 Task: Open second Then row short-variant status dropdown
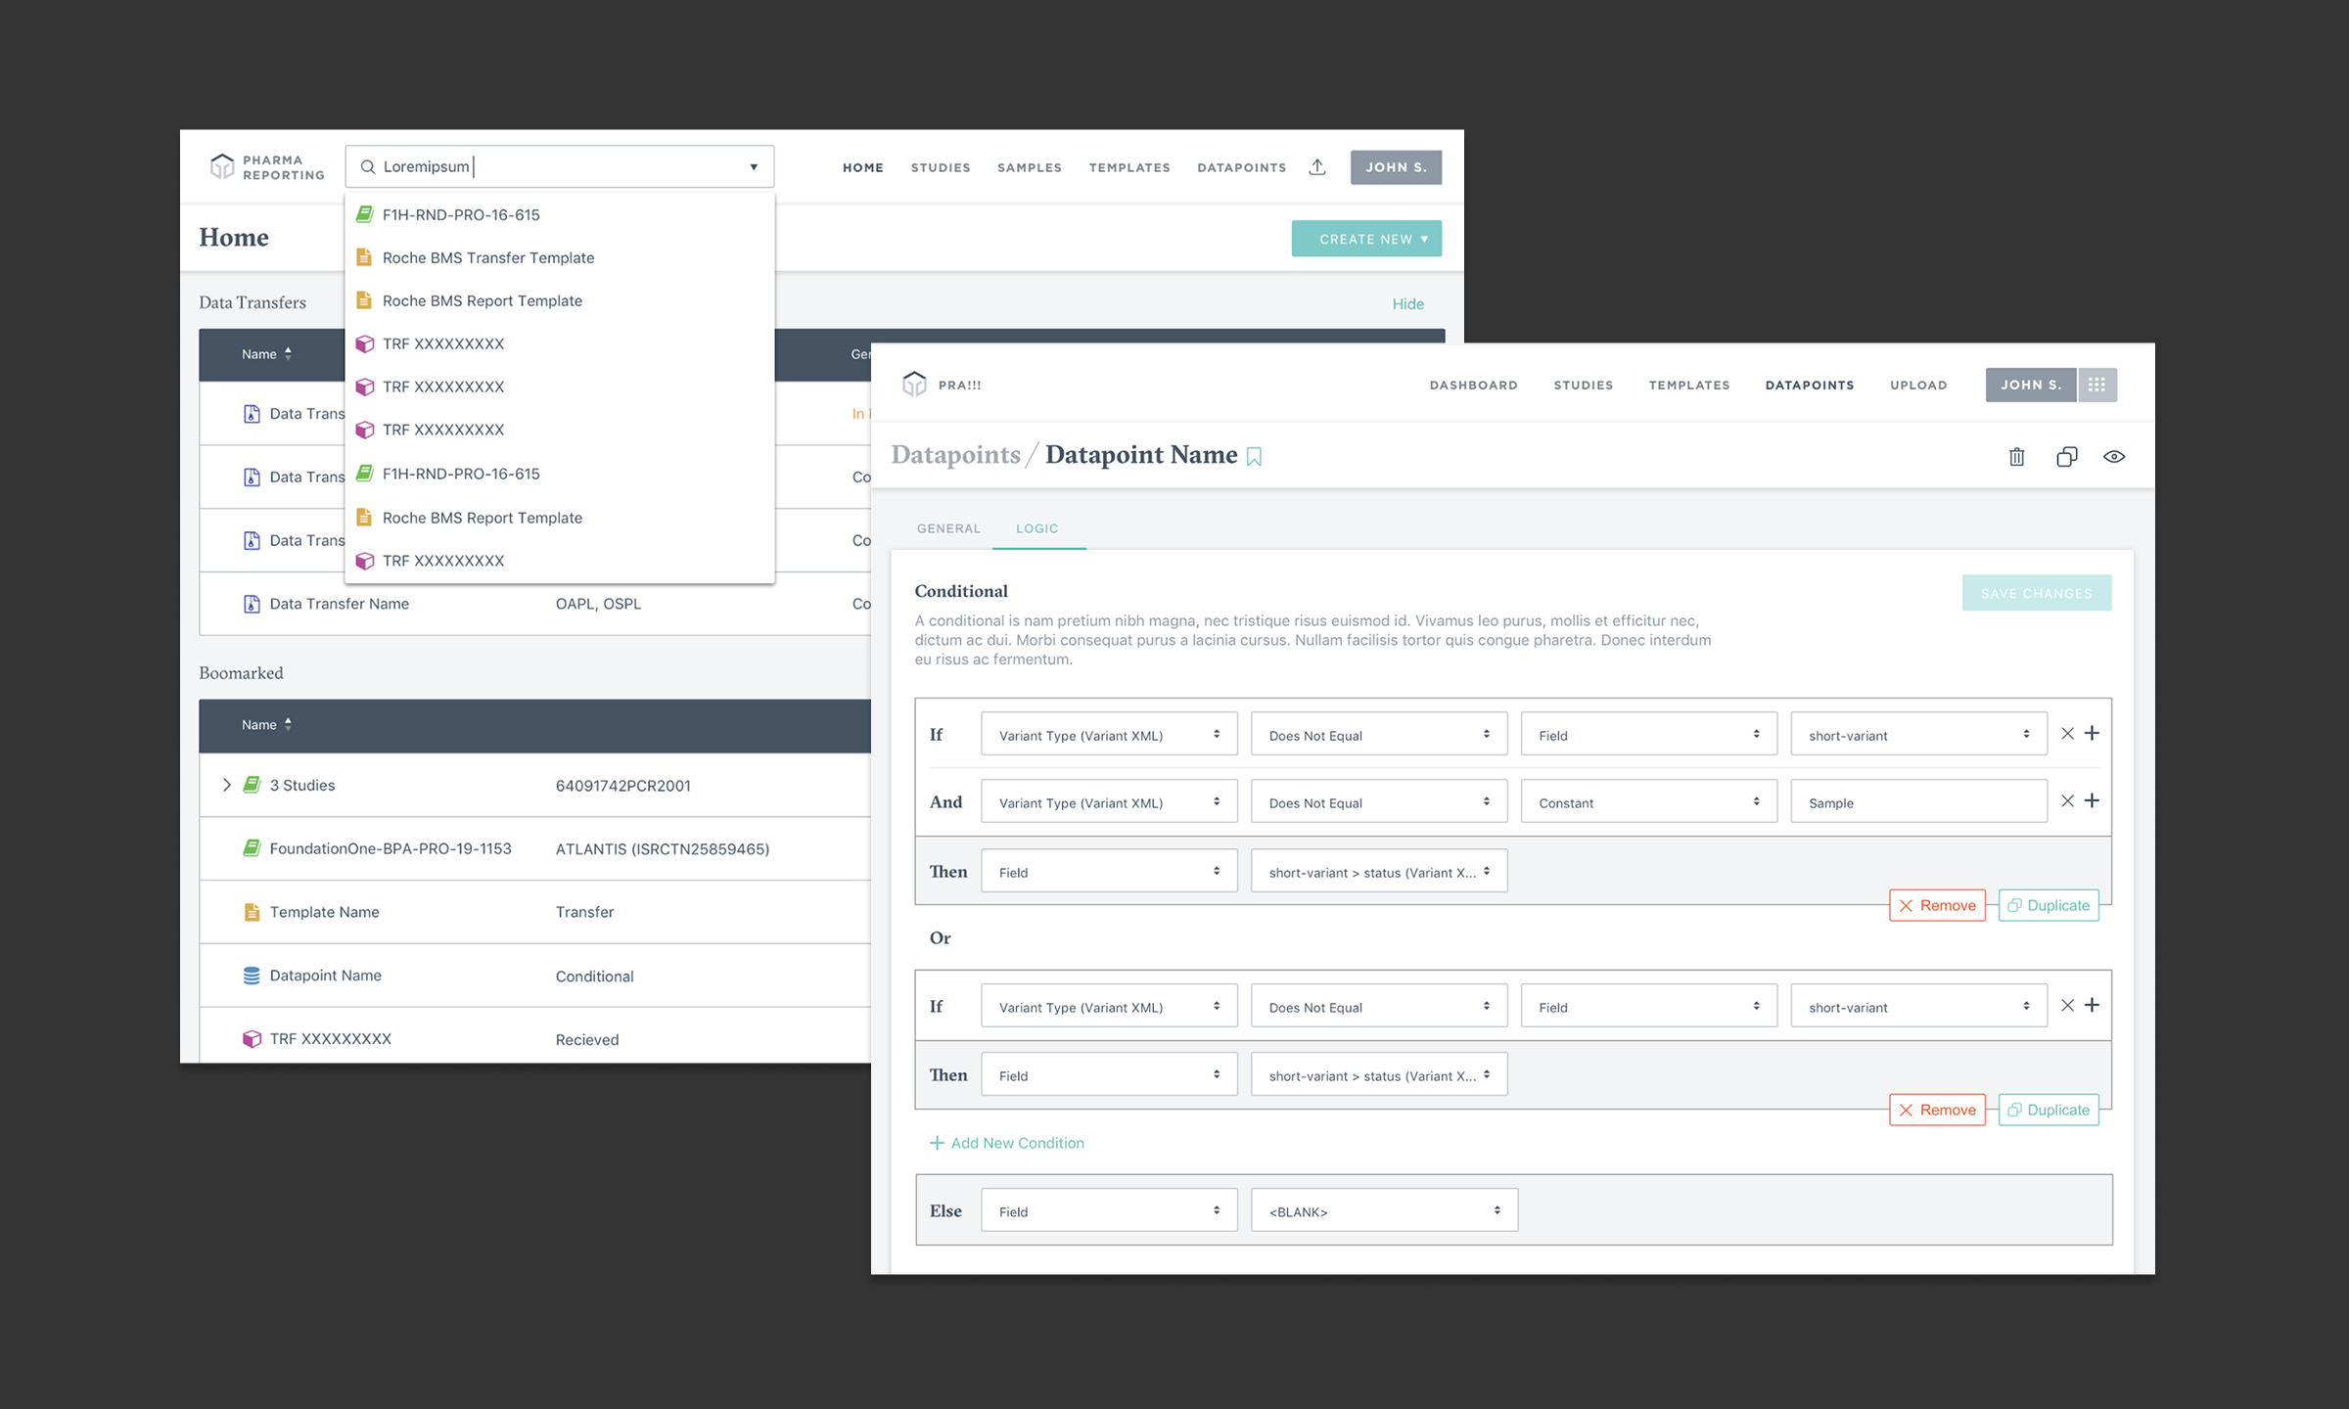pyautogui.click(x=1379, y=1074)
